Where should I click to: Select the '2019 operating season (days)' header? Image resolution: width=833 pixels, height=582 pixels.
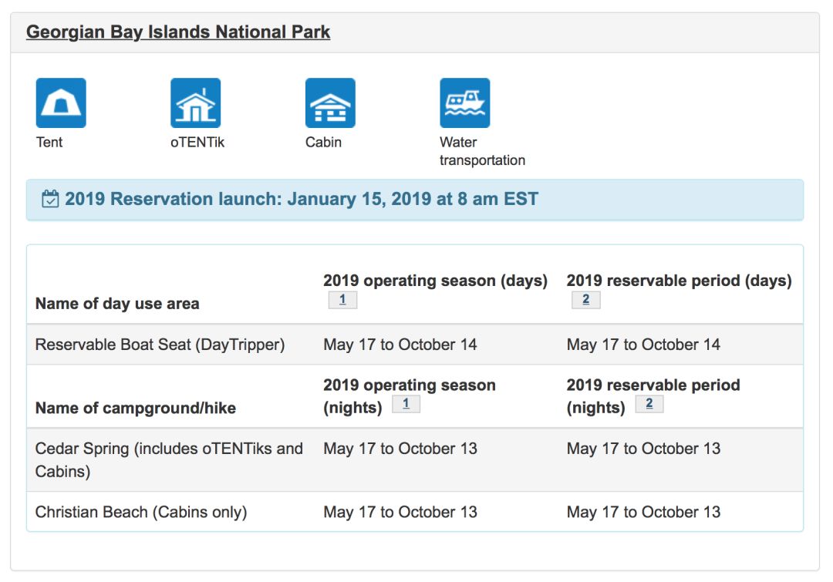pos(436,281)
